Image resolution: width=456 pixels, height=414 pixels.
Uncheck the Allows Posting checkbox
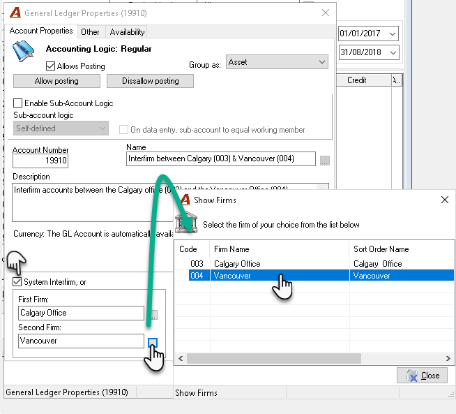tap(50, 66)
